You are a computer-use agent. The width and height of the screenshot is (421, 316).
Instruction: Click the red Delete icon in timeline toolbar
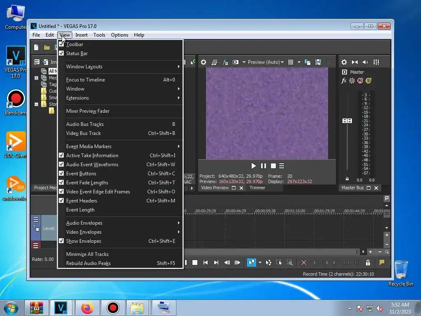pos(304,263)
